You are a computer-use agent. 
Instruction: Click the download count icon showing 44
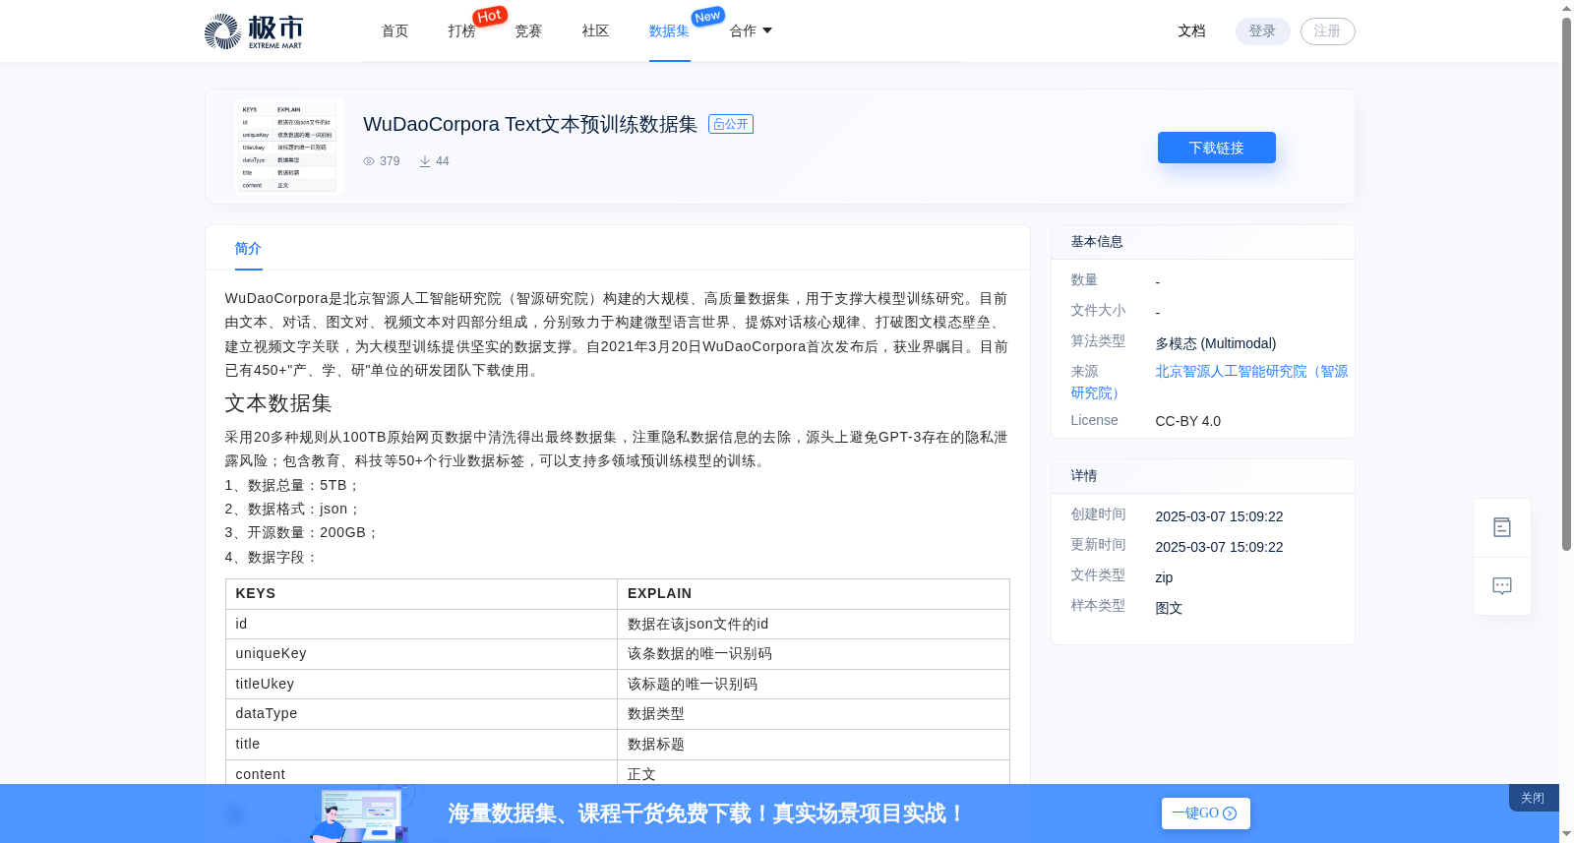tap(425, 161)
